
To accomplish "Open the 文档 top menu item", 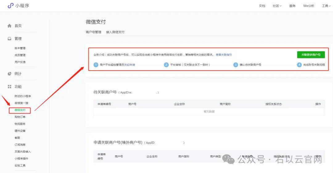I will point(262,6).
